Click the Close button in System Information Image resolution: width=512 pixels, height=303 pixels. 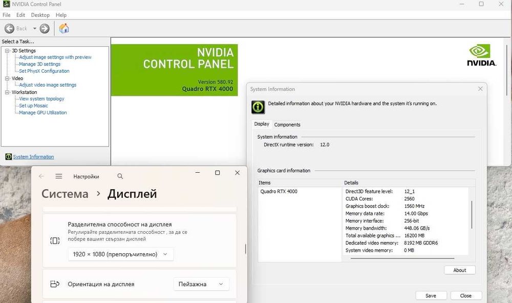click(x=465, y=295)
